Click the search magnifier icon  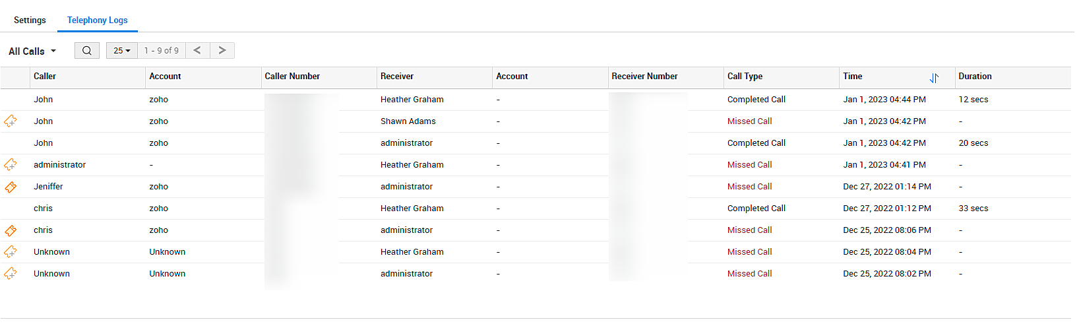click(x=87, y=51)
